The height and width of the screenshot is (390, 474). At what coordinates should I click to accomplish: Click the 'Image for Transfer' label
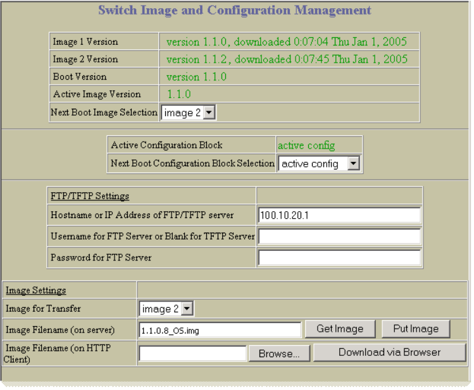point(43,308)
